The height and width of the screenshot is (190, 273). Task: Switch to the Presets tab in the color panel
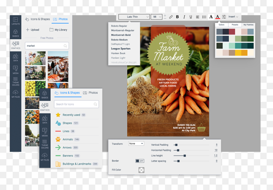[x=235, y=25]
